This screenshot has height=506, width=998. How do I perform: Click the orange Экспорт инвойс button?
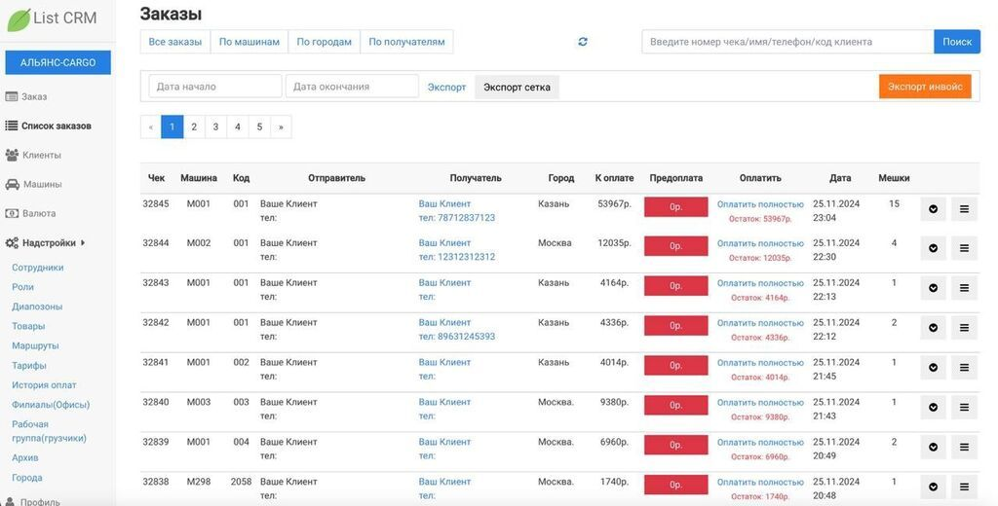pyautogui.click(x=924, y=87)
